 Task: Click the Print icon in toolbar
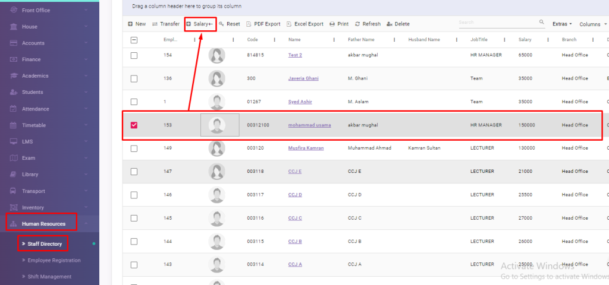click(332, 24)
